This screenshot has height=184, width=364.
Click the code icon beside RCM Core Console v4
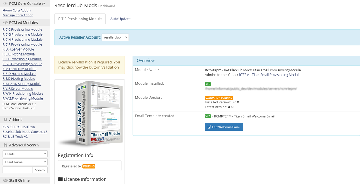tap(5, 4)
